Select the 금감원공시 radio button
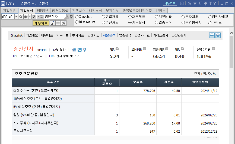Image resolution: width=235 pixels, height=144 pixels. pos(183,22)
